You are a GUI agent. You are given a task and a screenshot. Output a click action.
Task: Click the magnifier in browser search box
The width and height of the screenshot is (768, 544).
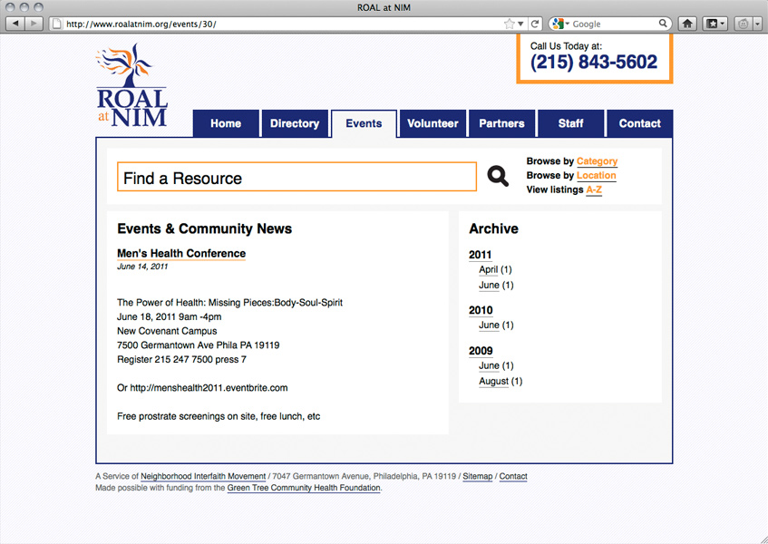662,23
